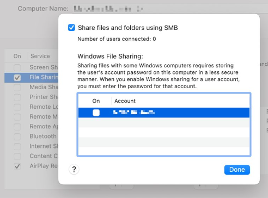This screenshot has width=268, height=198.
Task: Enable Remote Apple Events service checkbox
Action: (x=17, y=127)
